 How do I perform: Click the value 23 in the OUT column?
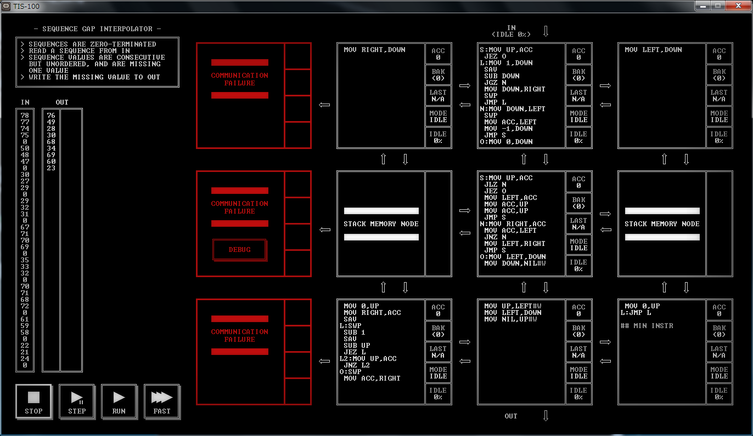(x=51, y=168)
